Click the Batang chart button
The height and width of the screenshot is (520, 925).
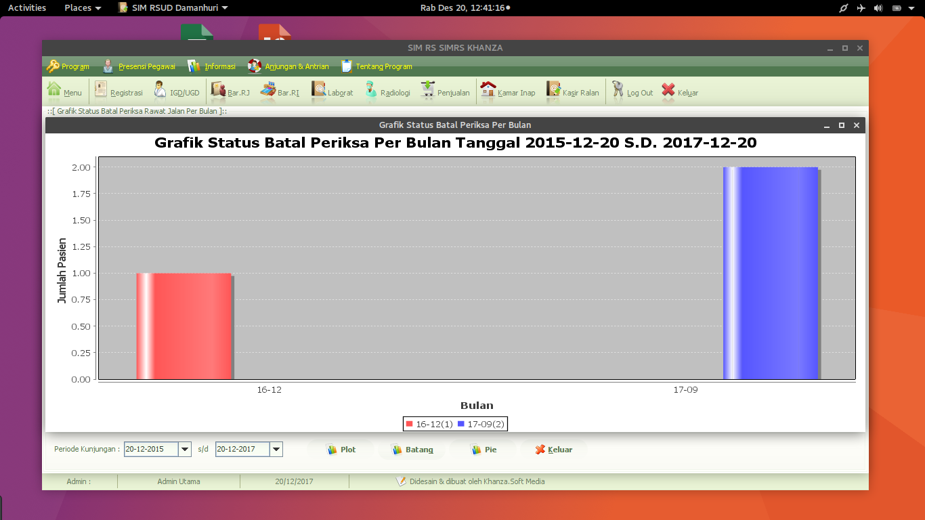[x=412, y=450]
